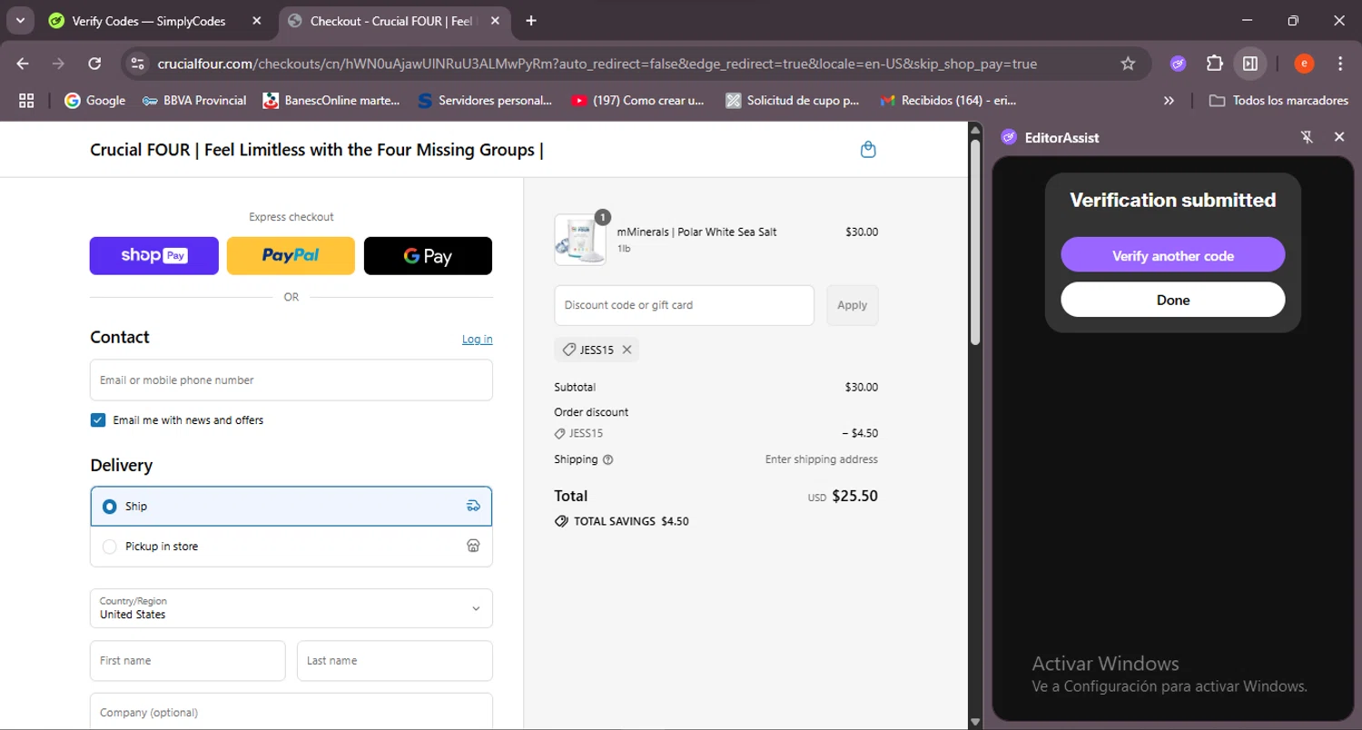Focus the Discount code or gift card field
This screenshot has width=1362, height=730.
click(685, 305)
